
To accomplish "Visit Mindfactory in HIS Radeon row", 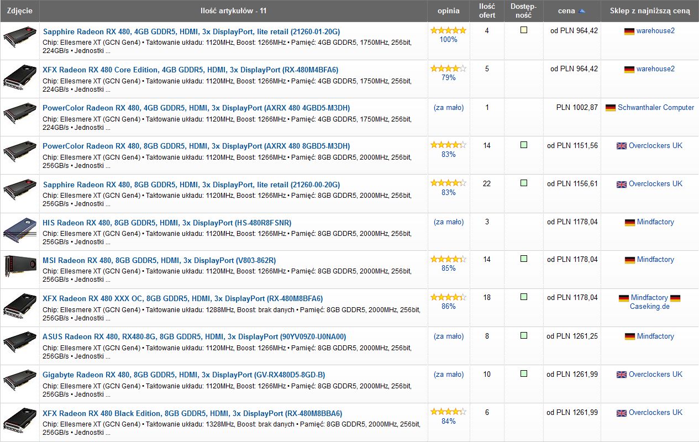I will (655, 222).
